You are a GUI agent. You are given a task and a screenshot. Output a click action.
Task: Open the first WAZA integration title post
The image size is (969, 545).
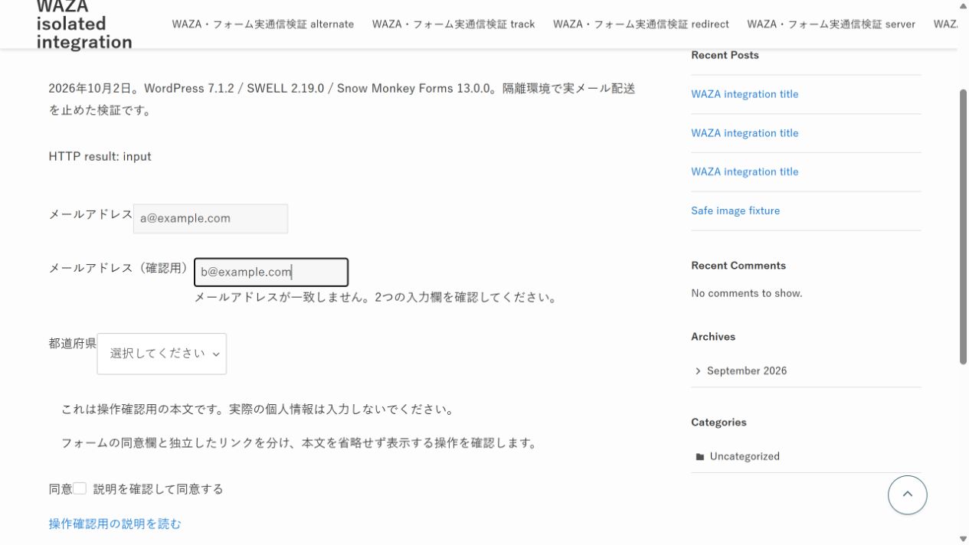[x=745, y=94]
